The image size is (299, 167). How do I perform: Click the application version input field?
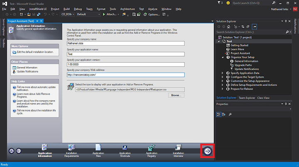[x=126, y=65]
